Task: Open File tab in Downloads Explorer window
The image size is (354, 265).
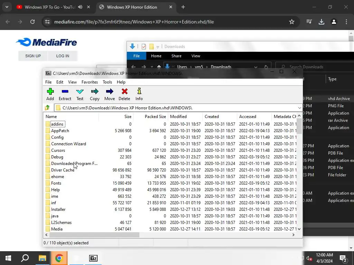Action: pyautogui.click(x=137, y=56)
